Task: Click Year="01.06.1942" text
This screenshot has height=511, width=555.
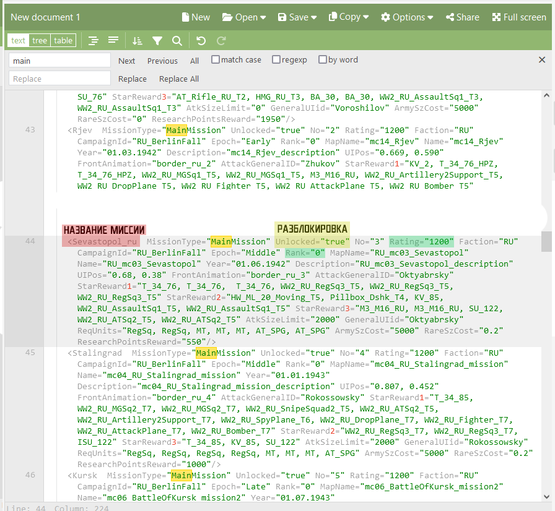Action: click(248, 264)
